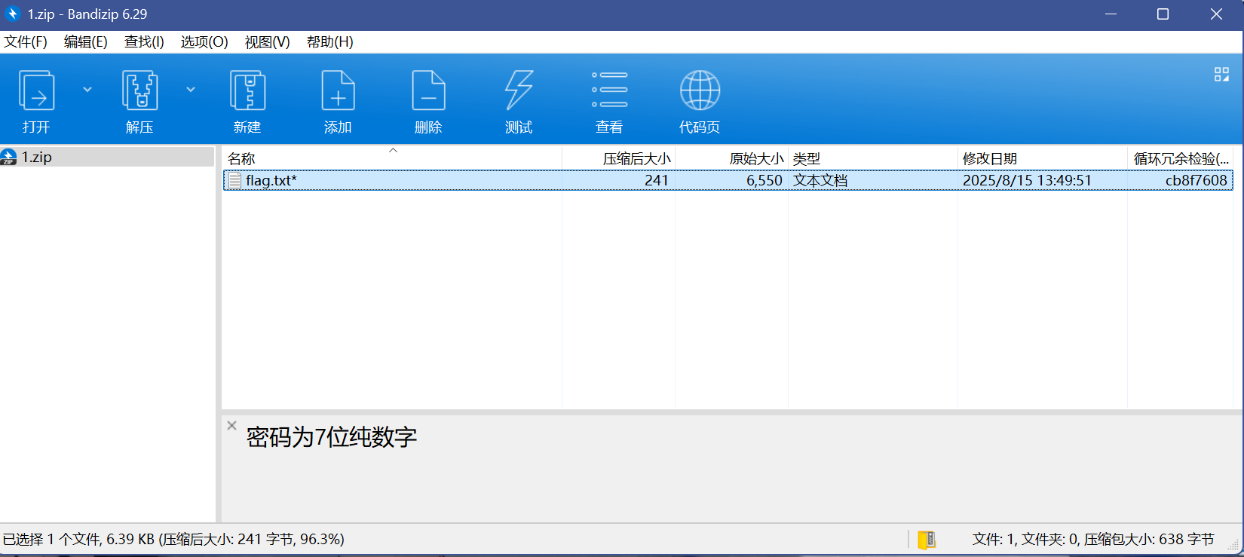This screenshot has height=557, width=1244.
Task: Click the Add files (添加) icon
Action: [338, 92]
